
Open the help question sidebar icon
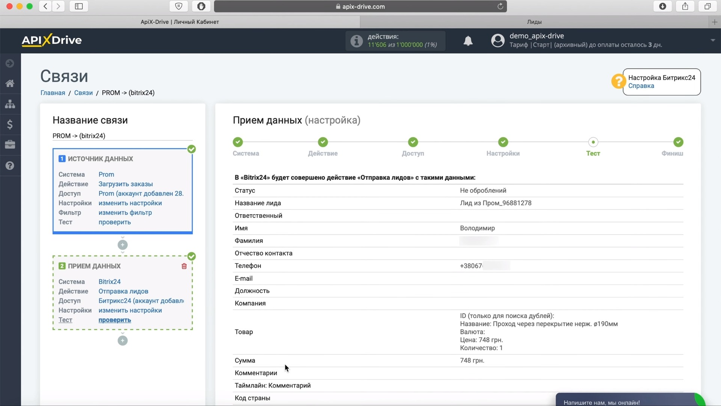point(10,165)
